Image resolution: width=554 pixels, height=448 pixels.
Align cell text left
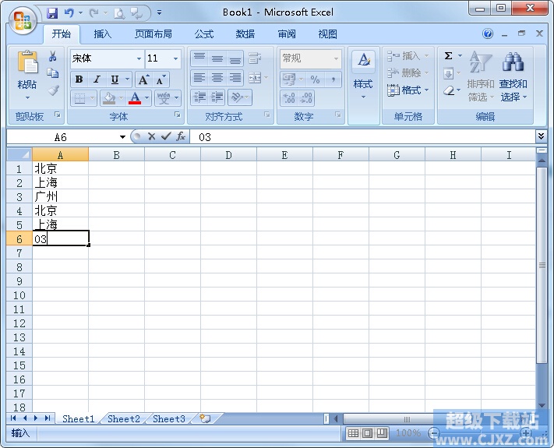tap(199, 78)
